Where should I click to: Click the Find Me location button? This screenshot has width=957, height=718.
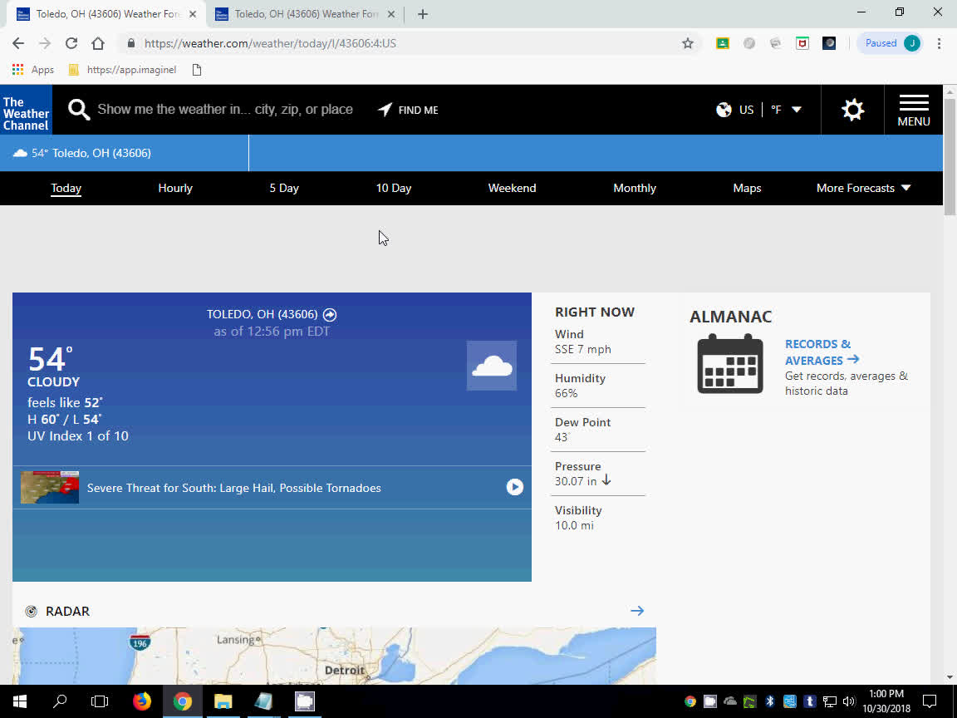click(x=408, y=110)
